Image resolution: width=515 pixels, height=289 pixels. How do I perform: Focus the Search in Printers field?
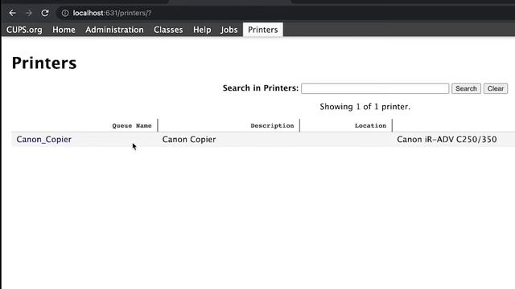375,88
